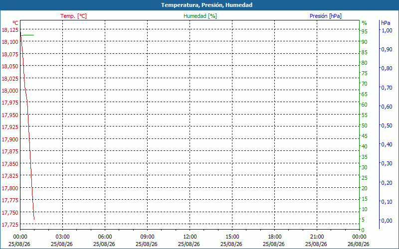Select the 90 value on green humidity axis
Viewport: 399px width, 249px height.
[x=365, y=42]
